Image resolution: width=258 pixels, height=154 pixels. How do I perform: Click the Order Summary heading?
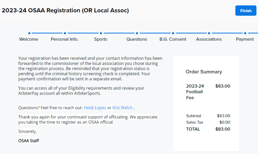[204, 72]
